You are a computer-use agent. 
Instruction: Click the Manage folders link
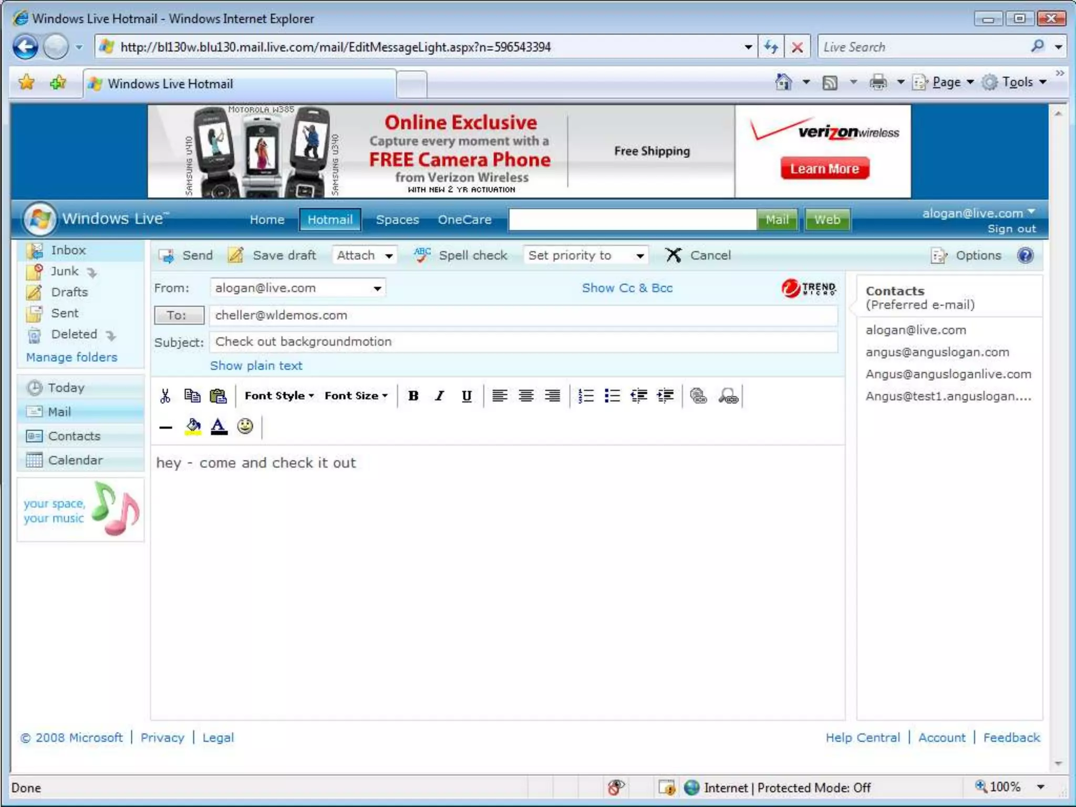[x=71, y=357]
